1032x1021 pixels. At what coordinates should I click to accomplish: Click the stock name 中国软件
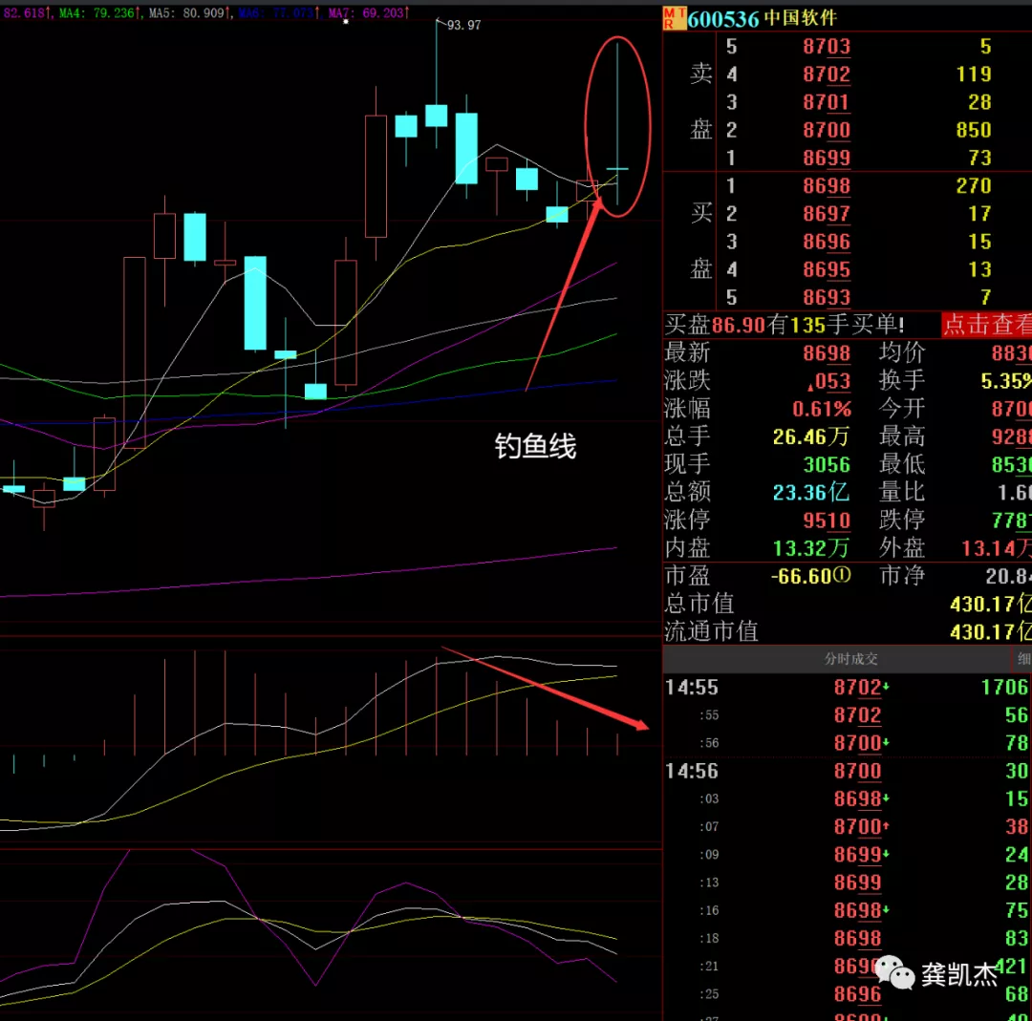coord(801,18)
